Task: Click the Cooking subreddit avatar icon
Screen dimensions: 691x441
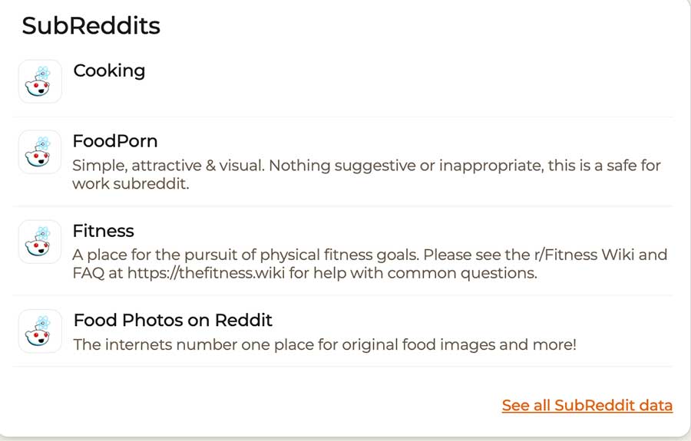Action: point(40,81)
